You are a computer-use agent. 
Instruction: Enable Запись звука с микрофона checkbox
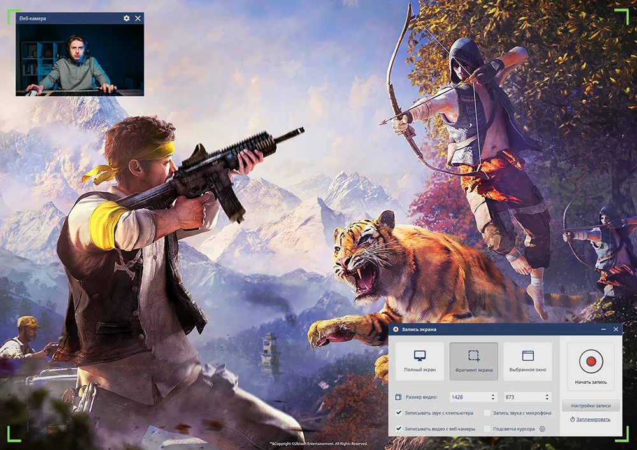487,413
